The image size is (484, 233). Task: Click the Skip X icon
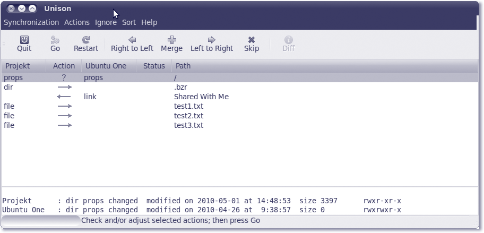coord(251,40)
